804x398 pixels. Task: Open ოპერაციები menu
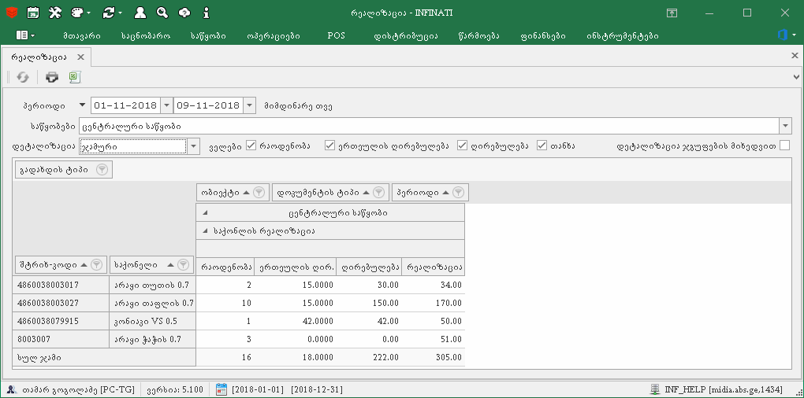273,36
